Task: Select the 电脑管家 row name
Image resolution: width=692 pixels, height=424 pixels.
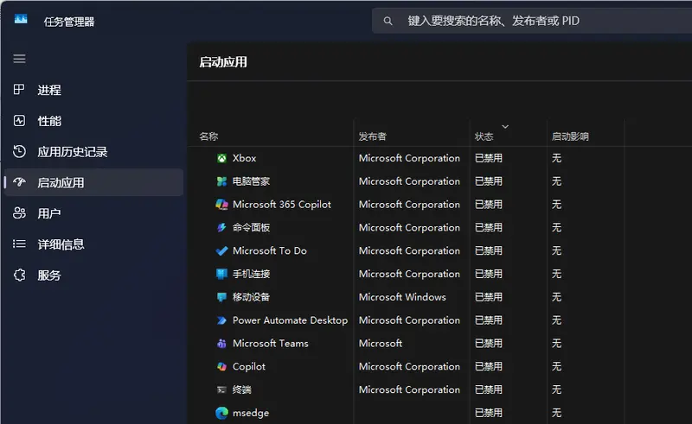Action: point(251,181)
